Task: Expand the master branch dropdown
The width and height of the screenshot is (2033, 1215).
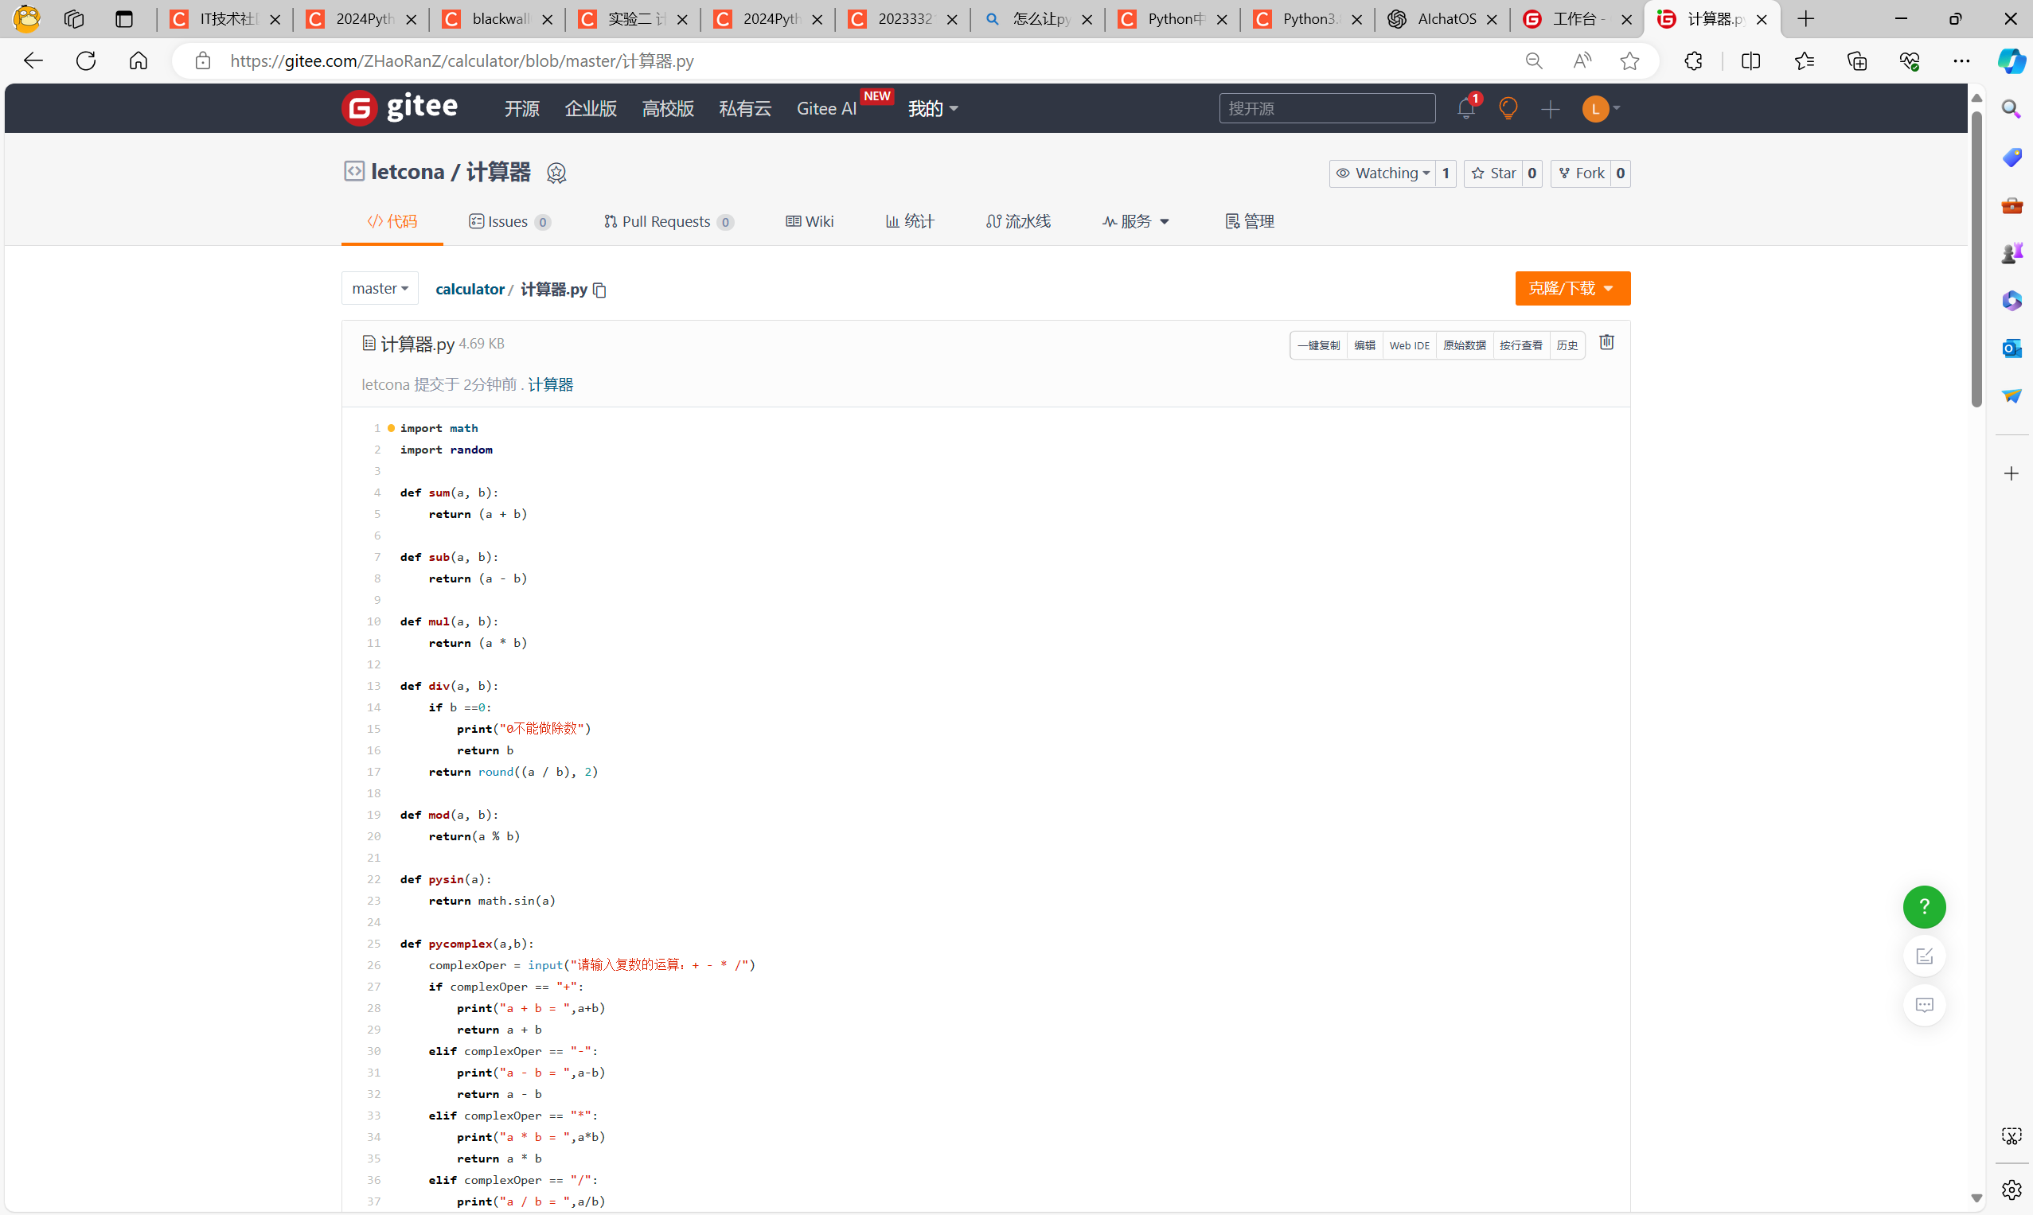Action: tap(380, 288)
